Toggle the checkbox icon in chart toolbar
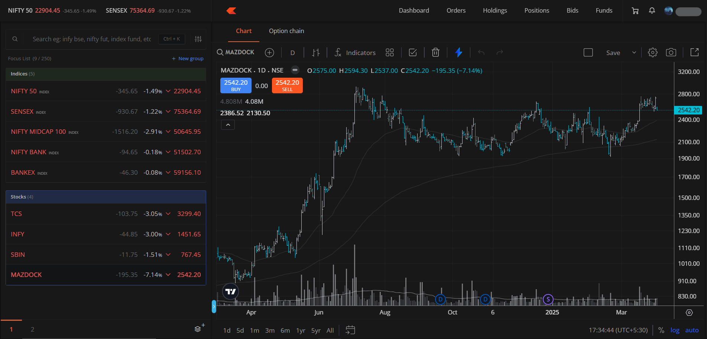 point(412,53)
